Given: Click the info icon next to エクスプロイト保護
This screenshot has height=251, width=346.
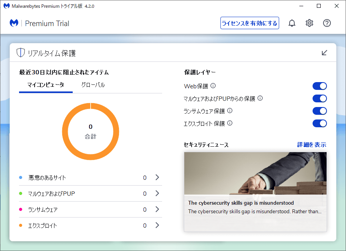Looking at the screenshot, I should (x=230, y=123).
